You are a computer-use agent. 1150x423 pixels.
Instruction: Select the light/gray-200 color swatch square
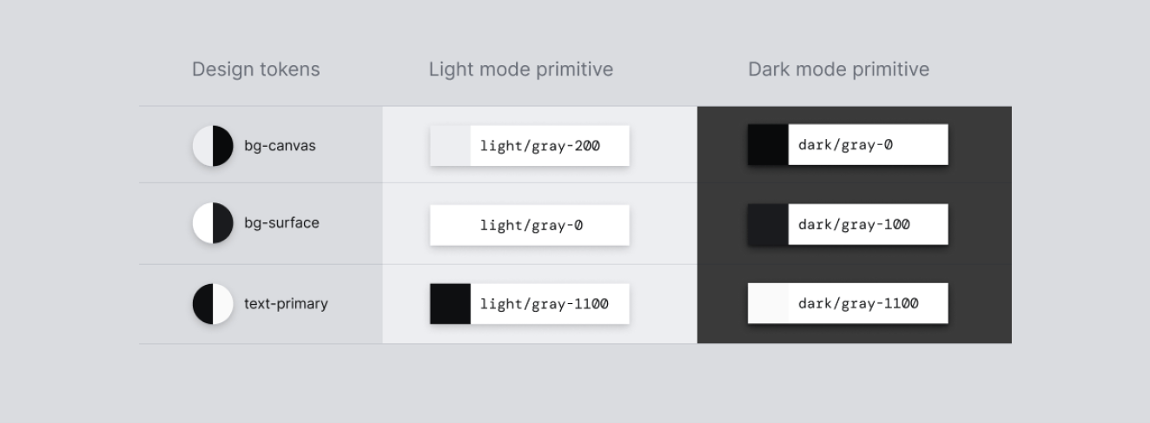point(450,145)
